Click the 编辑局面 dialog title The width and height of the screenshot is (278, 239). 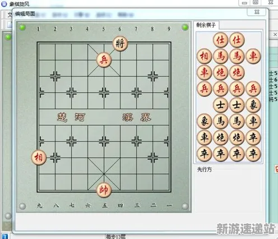point(25,13)
